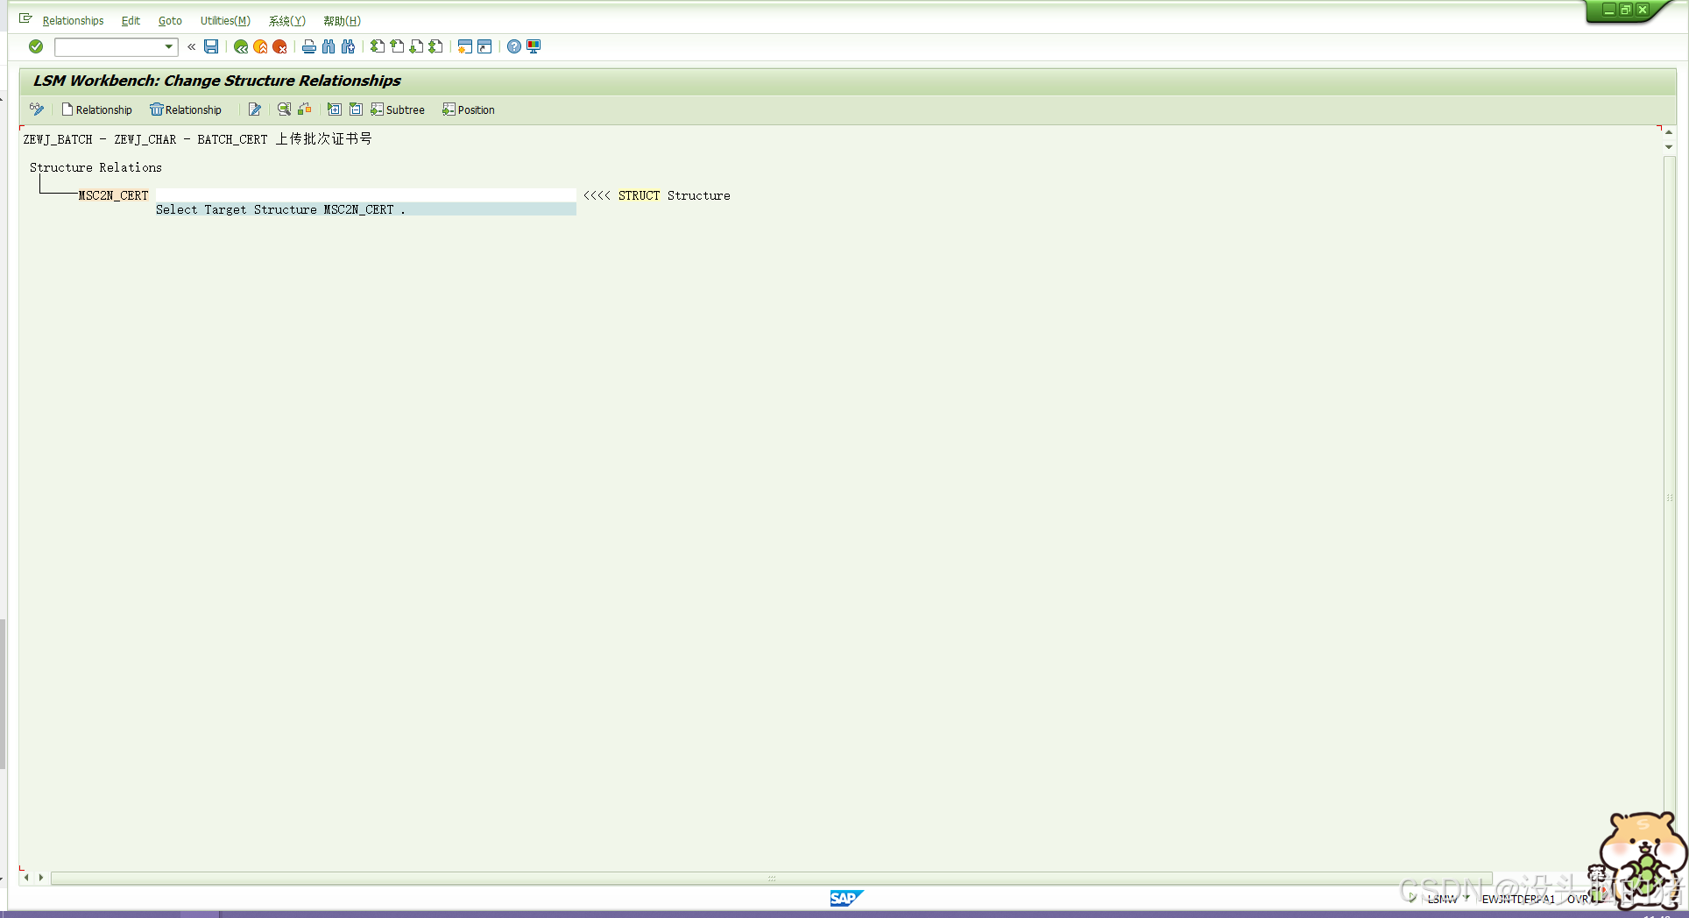Open the Edit menu
The width and height of the screenshot is (1689, 918).
point(131,20)
